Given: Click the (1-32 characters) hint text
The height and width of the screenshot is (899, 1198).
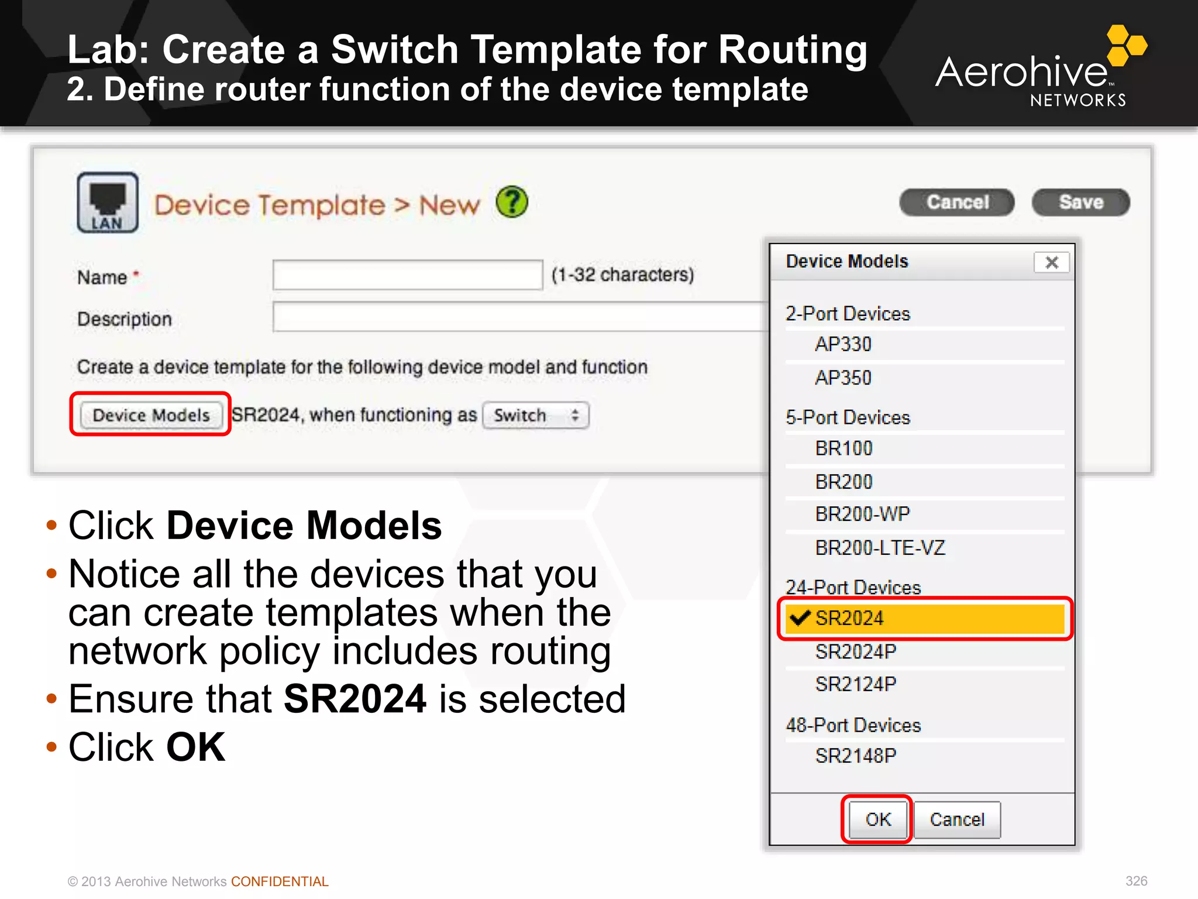Looking at the screenshot, I should pos(622,274).
